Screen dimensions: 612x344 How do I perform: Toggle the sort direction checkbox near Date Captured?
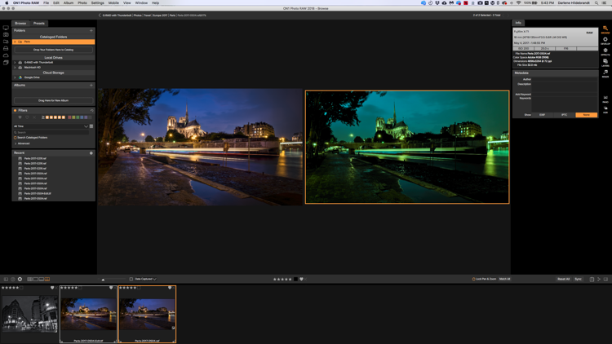131,280
